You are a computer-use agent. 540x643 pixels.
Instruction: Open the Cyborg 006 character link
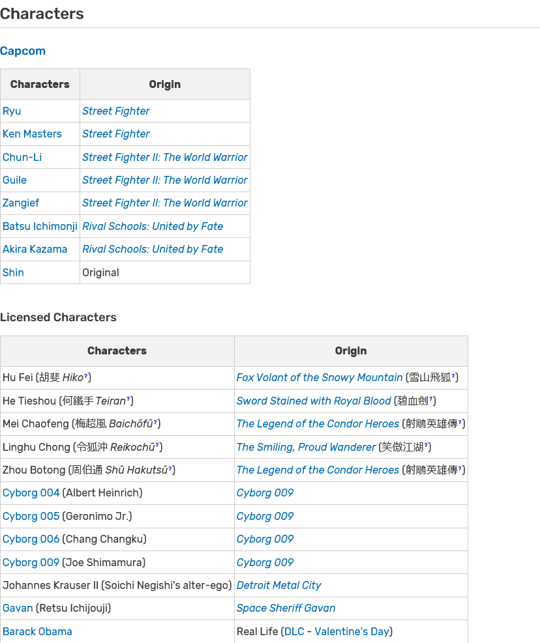(x=31, y=539)
